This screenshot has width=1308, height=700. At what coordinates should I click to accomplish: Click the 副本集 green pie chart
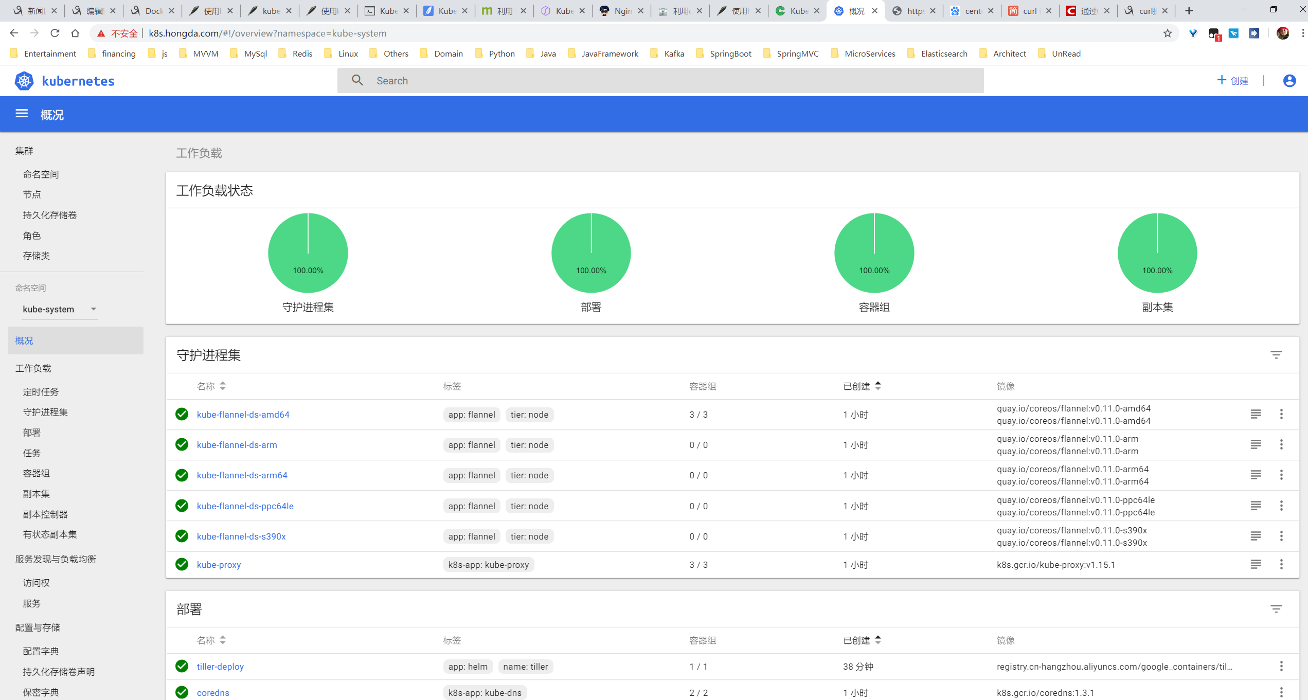click(x=1157, y=253)
